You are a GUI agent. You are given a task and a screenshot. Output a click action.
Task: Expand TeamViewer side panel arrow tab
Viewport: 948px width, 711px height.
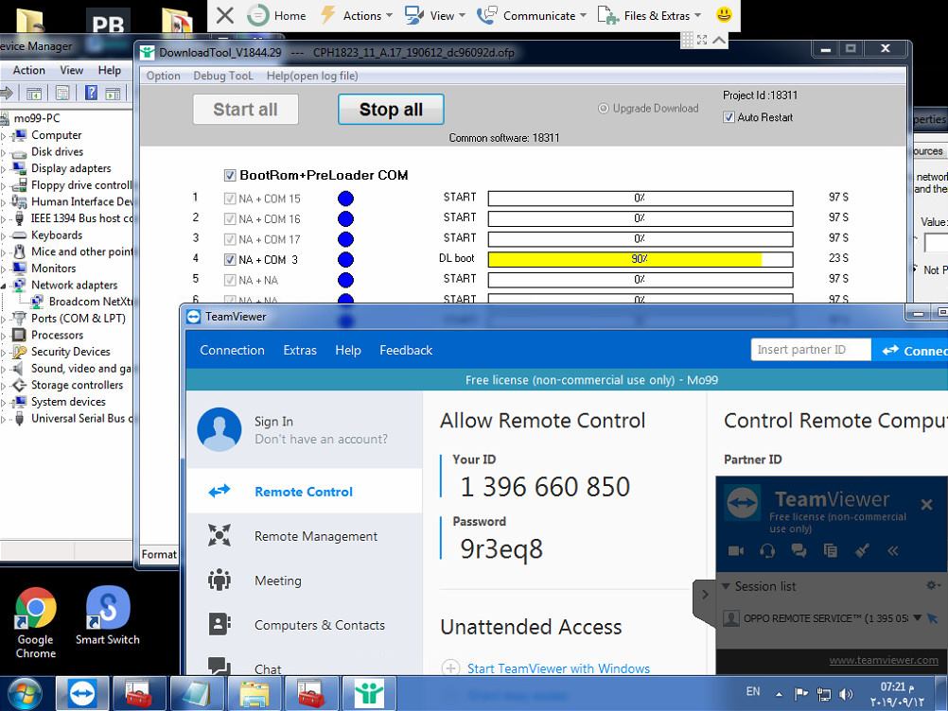(704, 595)
